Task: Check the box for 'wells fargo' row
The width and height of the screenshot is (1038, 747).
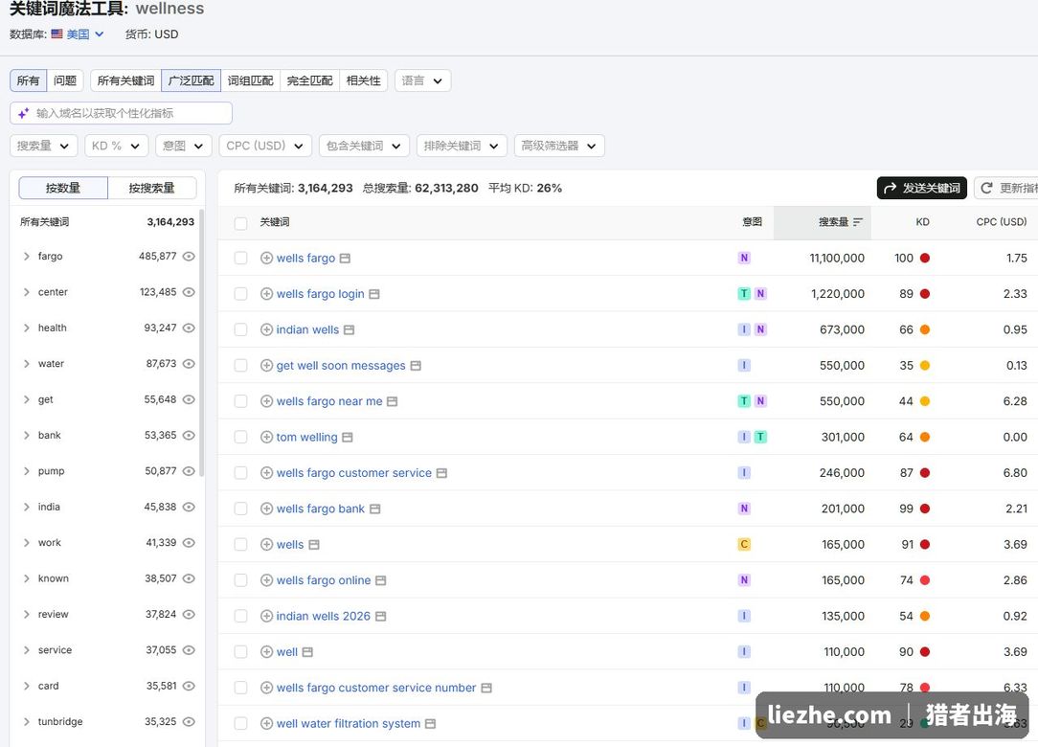Action: click(x=241, y=259)
